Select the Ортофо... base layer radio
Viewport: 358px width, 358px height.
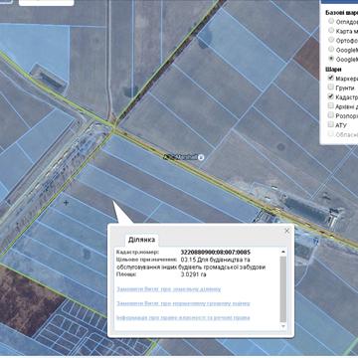pos(331,40)
